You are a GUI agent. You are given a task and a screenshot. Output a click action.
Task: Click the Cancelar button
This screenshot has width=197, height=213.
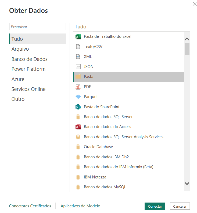click(180, 206)
